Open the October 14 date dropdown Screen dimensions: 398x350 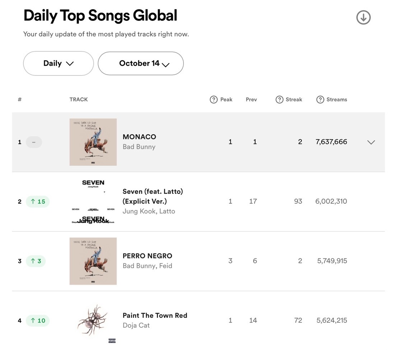pyautogui.click(x=141, y=63)
